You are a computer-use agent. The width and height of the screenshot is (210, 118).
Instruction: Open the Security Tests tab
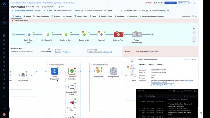(105, 16)
